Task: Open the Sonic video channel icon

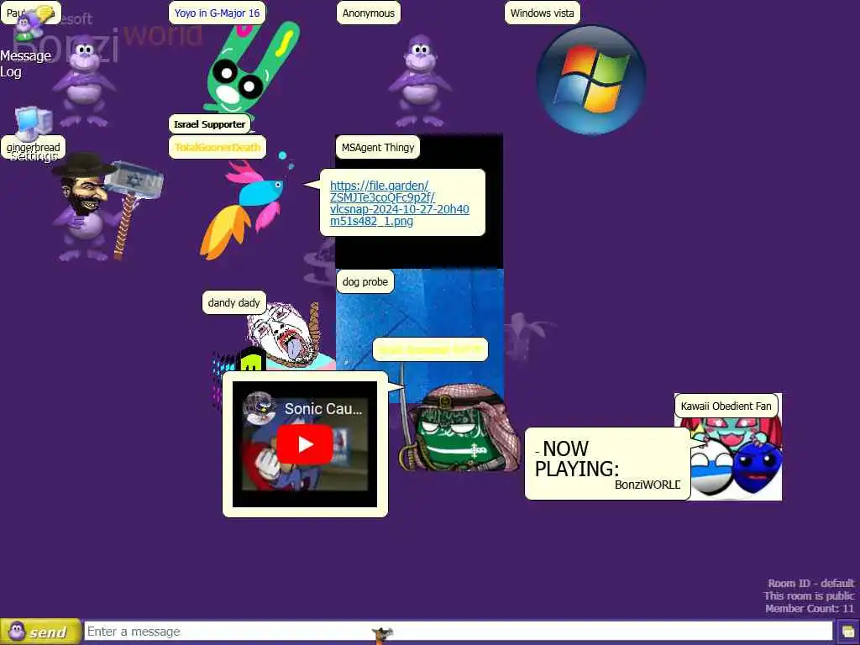Action: coord(259,409)
